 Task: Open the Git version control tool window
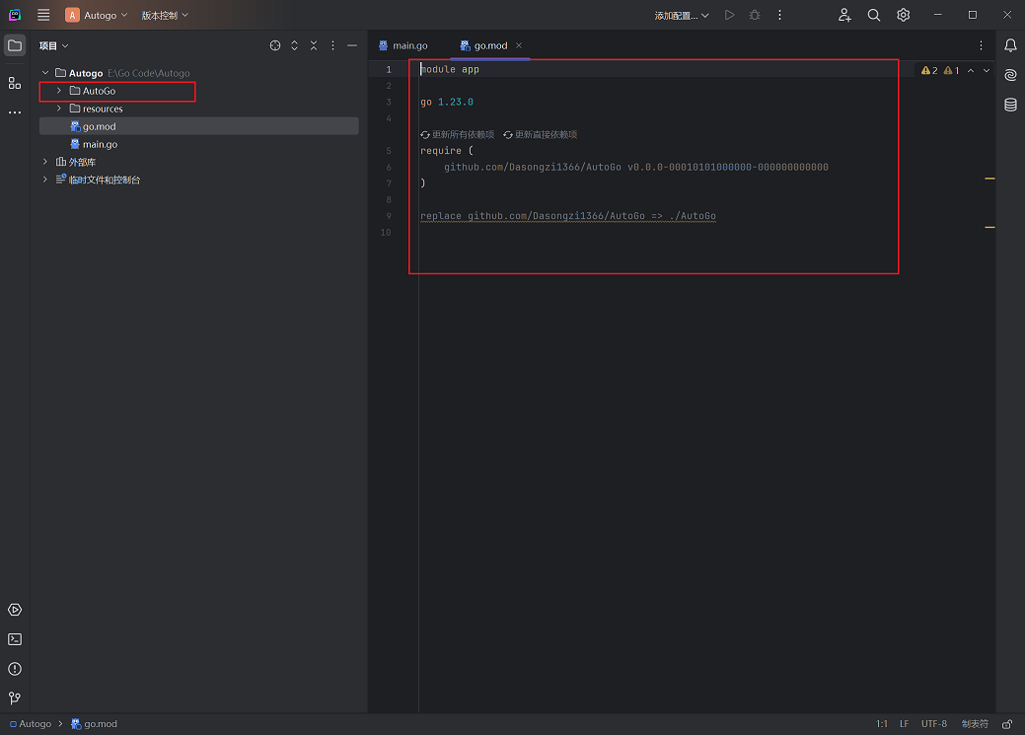[x=15, y=698]
